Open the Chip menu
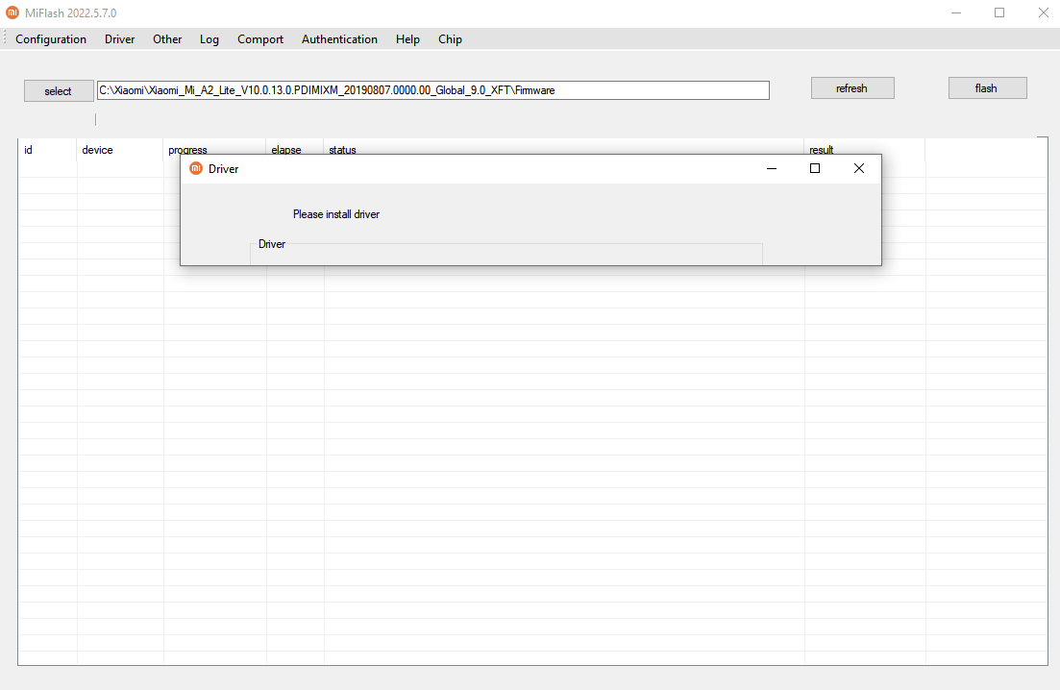The width and height of the screenshot is (1060, 690). point(450,39)
